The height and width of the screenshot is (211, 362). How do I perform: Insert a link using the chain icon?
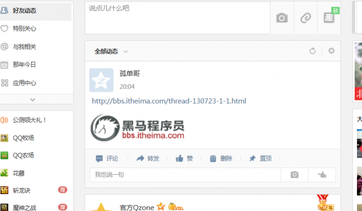(x=306, y=18)
